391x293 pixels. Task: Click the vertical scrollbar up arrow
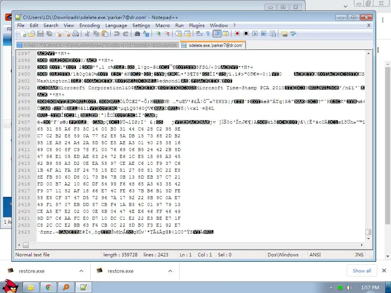coord(368,53)
